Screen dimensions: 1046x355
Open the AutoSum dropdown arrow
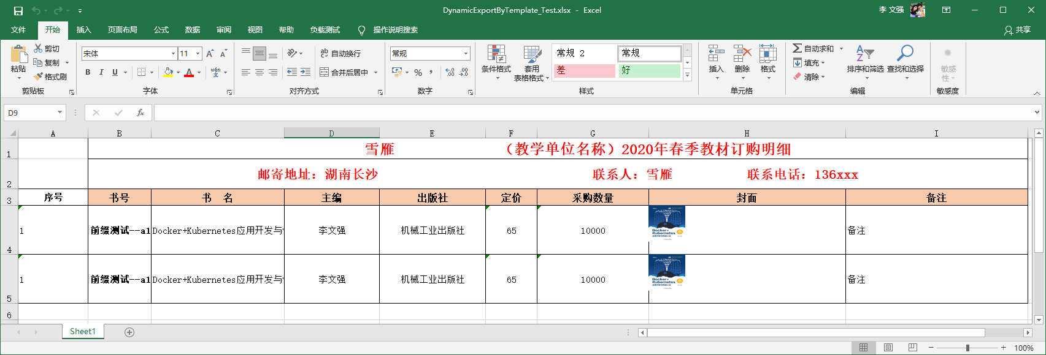click(841, 48)
